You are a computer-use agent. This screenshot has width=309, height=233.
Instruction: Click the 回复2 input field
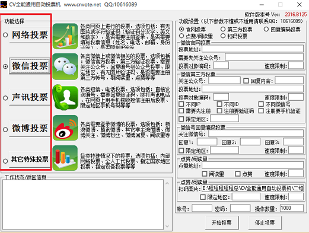point(250,142)
